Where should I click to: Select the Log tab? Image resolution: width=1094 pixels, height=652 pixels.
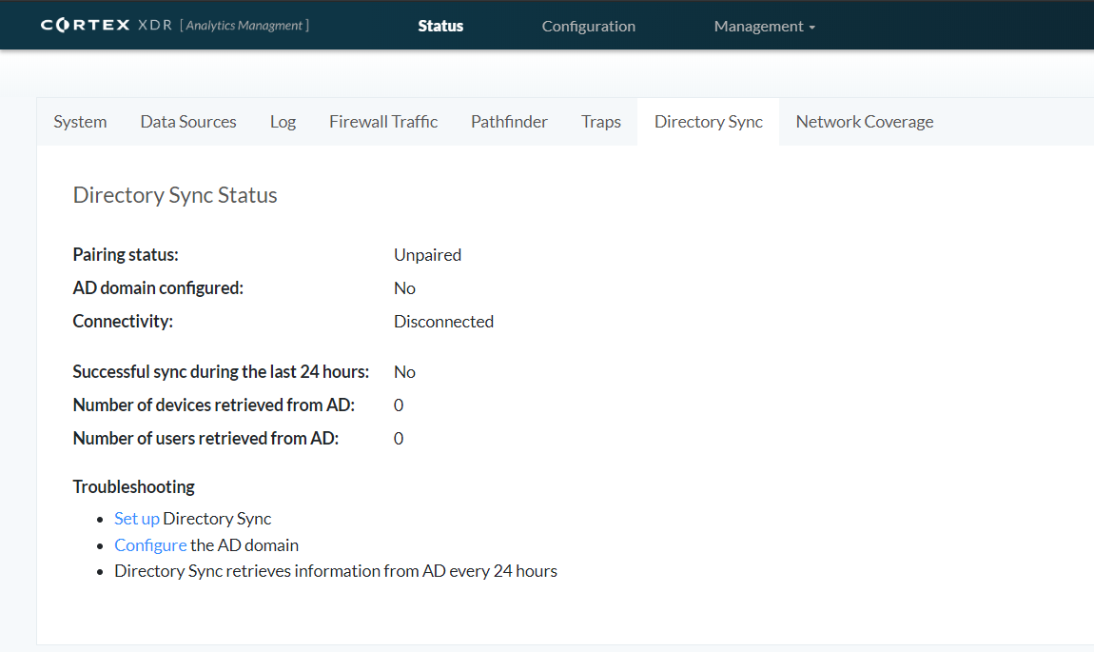coord(283,122)
